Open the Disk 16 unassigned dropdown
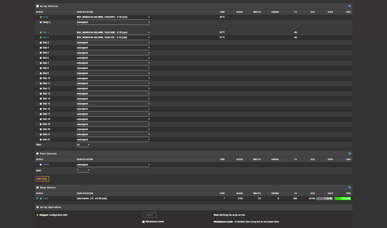This screenshot has height=228, width=387. [x=113, y=109]
